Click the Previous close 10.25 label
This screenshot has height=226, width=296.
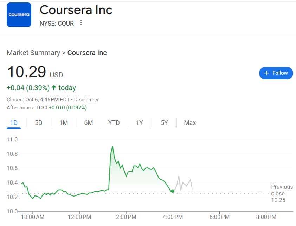pyautogui.click(x=282, y=193)
